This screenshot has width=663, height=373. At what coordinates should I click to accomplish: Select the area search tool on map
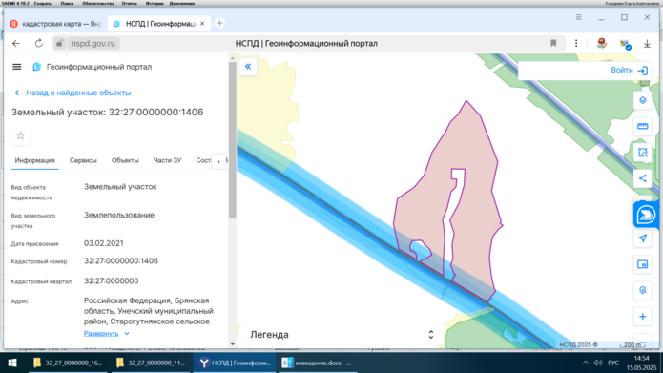tap(643, 153)
